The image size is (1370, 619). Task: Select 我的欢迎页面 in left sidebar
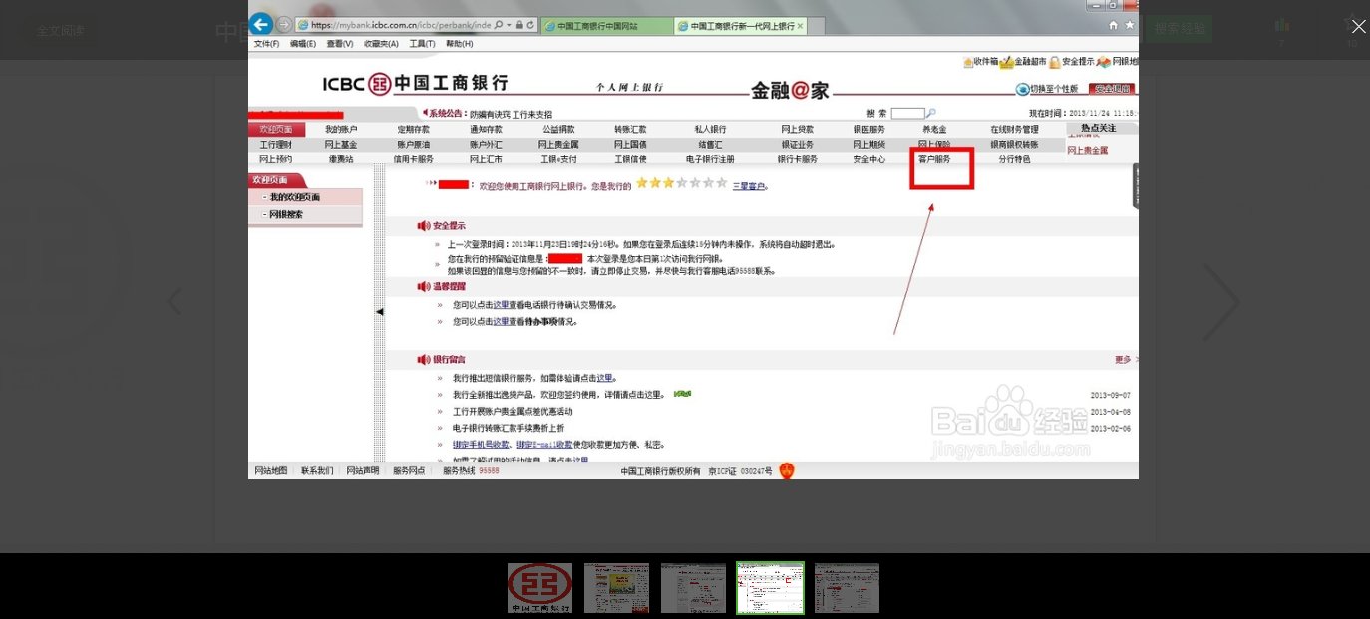click(295, 197)
